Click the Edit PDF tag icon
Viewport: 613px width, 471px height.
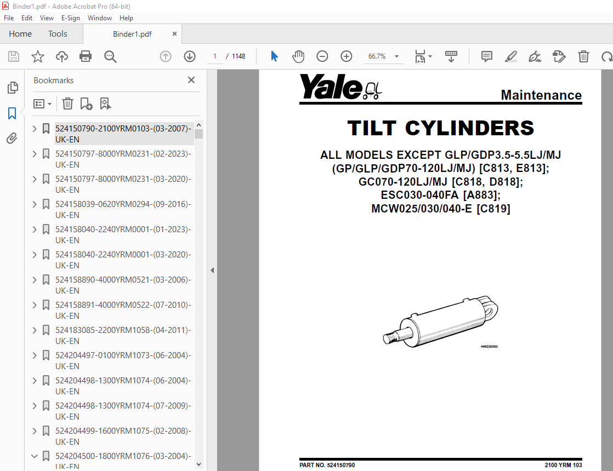tap(559, 56)
